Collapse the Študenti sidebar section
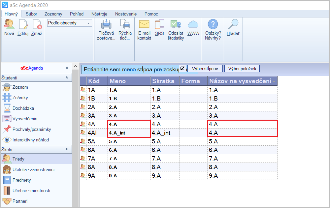 67,78
